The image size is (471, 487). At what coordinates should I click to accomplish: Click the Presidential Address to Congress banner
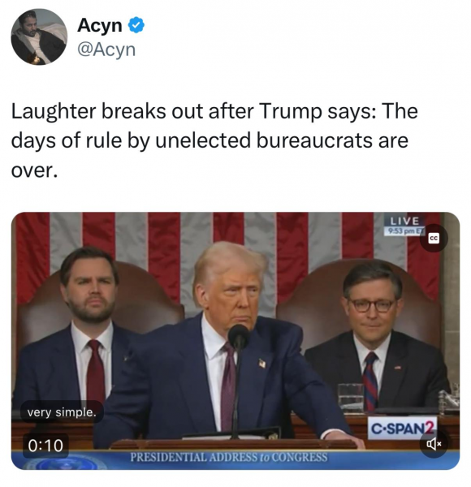tap(229, 457)
